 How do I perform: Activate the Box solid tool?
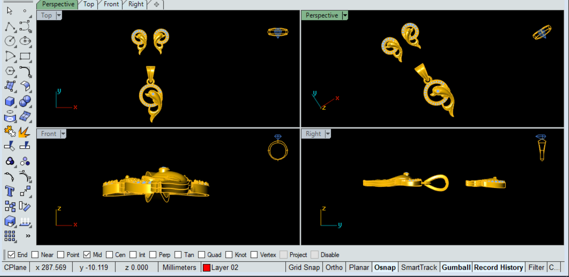pyautogui.click(x=10, y=102)
